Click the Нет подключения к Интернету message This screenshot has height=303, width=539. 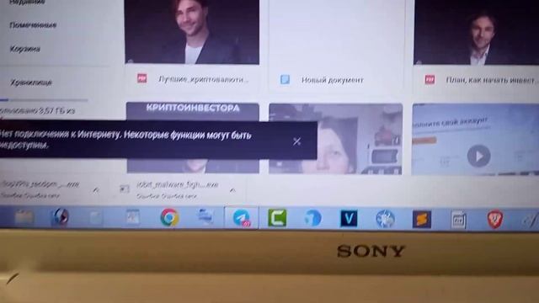point(125,140)
